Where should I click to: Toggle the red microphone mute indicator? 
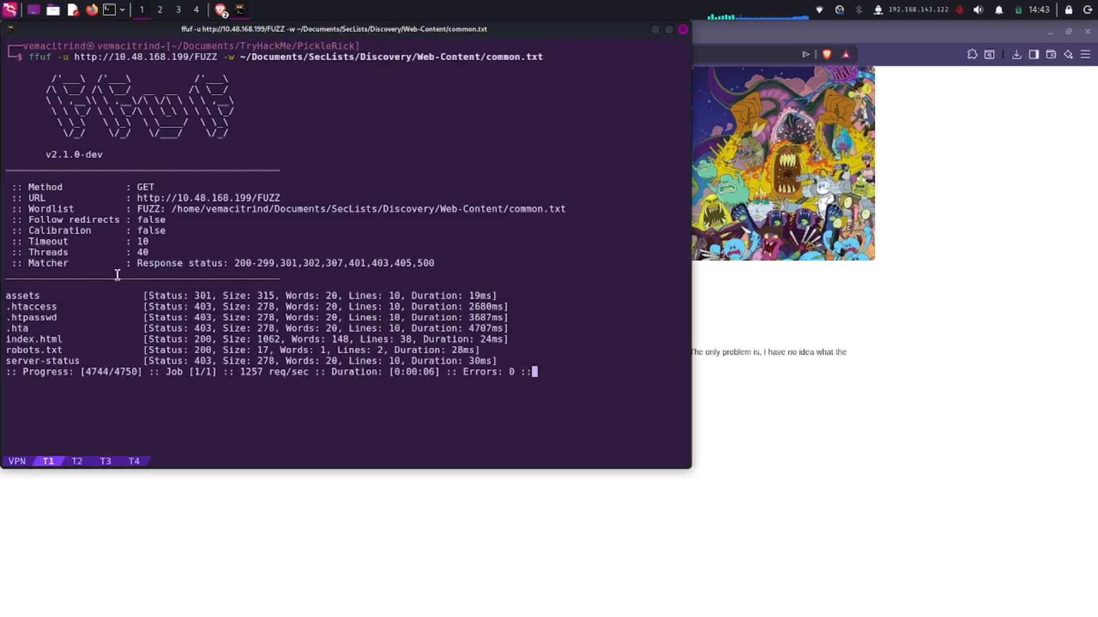[960, 10]
